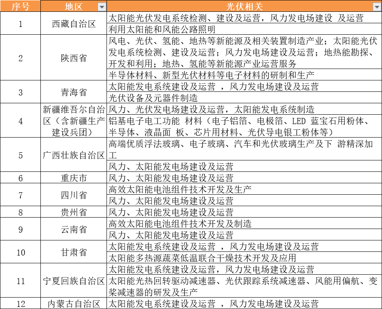The width and height of the screenshot is (382, 309).
Task: Select the 甘肃省 cell
Action: 74,252
